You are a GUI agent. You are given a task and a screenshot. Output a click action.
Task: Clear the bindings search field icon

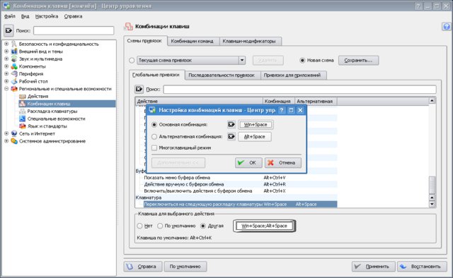139,89
